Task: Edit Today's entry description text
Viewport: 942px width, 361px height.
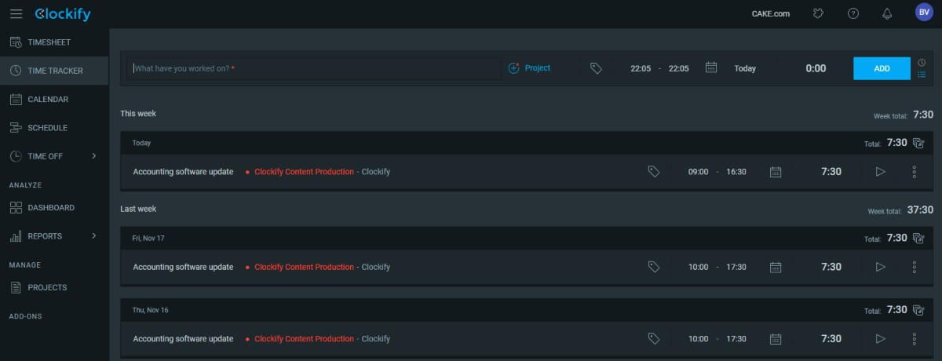Action: coord(183,172)
